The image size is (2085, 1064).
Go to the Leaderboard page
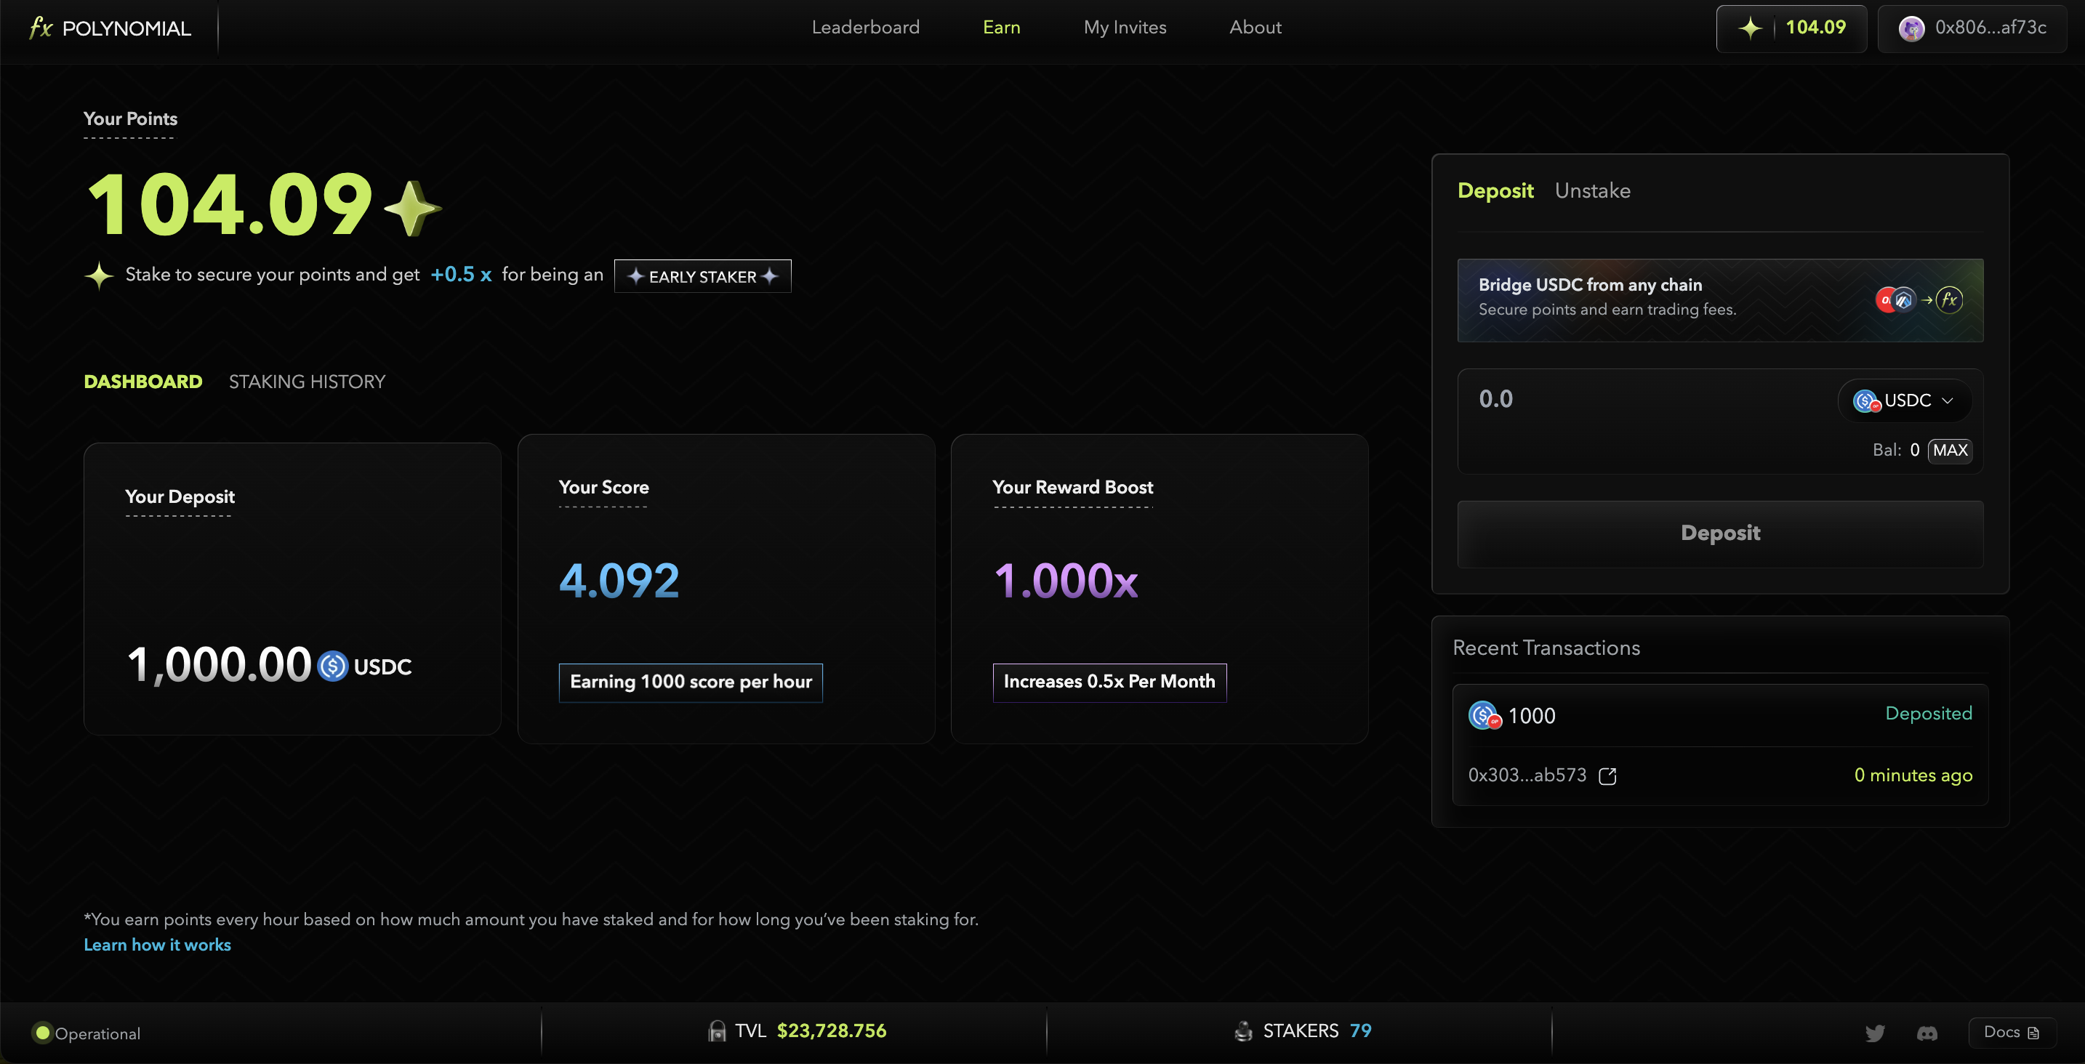click(x=865, y=28)
